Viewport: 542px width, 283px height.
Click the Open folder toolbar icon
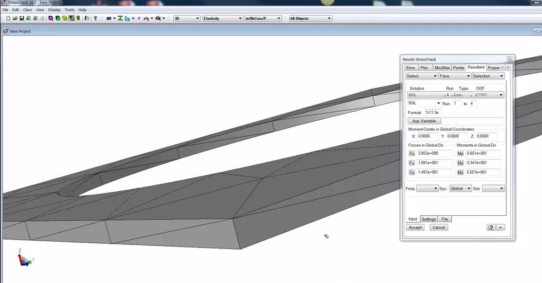coord(15,18)
